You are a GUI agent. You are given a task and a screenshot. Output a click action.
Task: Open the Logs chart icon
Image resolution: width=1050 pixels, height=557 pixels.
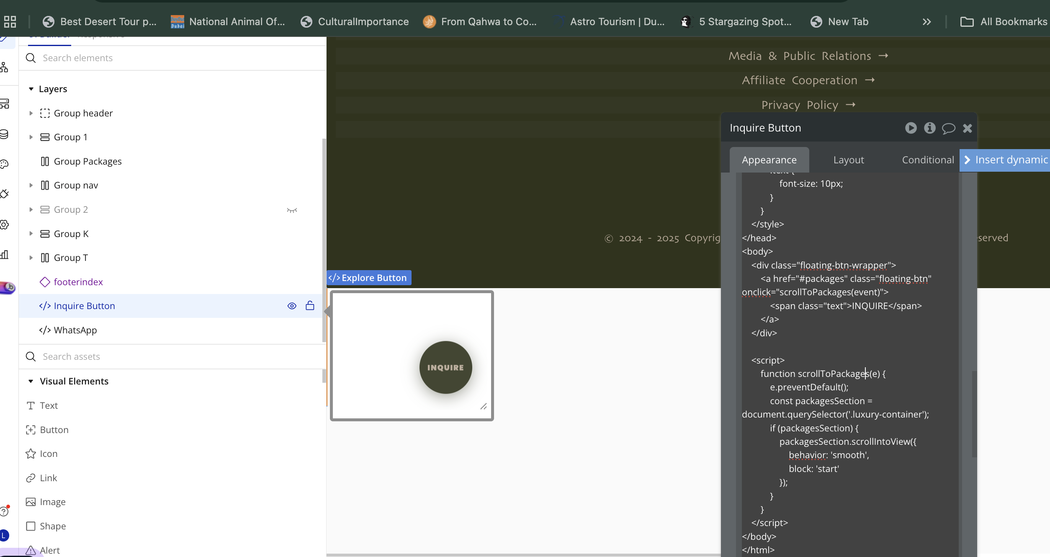point(4,255)
